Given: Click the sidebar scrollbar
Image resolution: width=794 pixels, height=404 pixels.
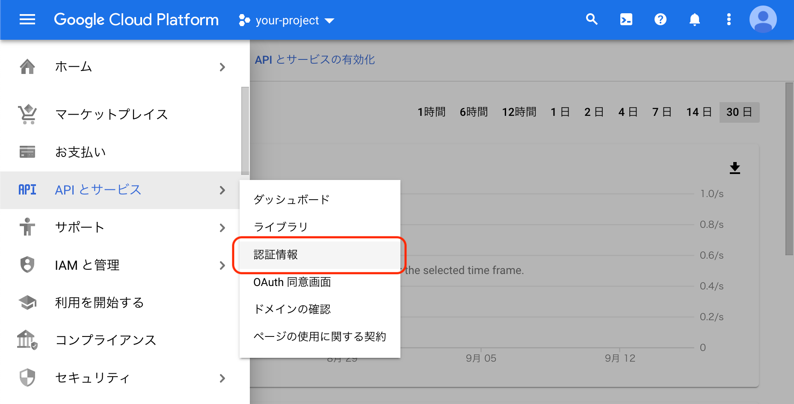Looking at the screenshot, I should point(245,131).
